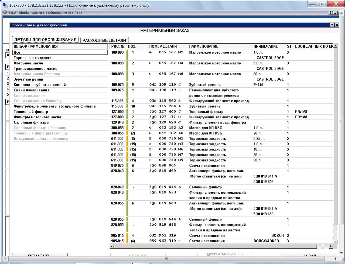This screenshot has height=264, width=345.
Task: Switch to the РАСХОДНЫЕ ДЕТАЛИ tab
Action: coord(104,40)
